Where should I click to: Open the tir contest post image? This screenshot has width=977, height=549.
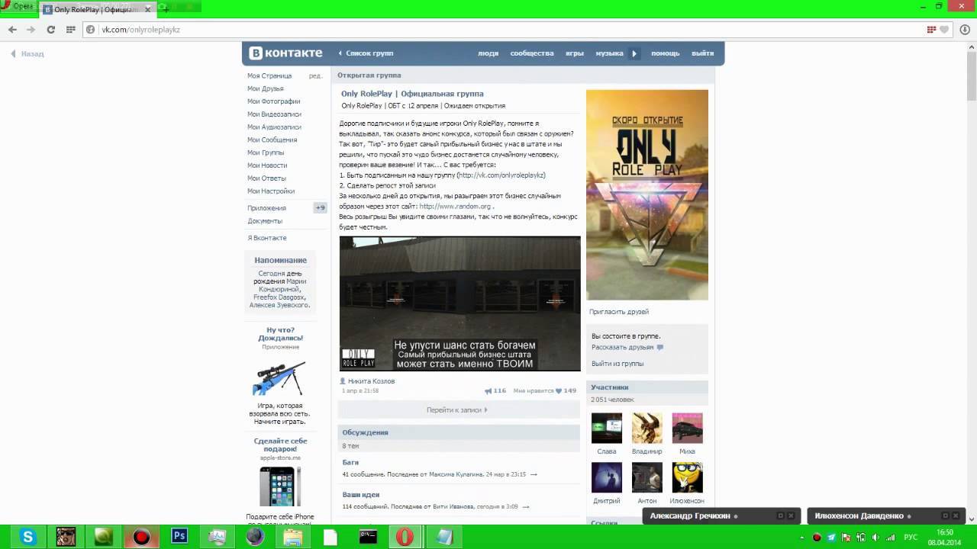[459, 303]
